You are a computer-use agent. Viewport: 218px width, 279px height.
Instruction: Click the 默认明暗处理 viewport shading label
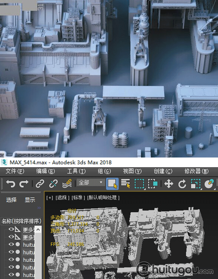pyautogui.click(x=103, y=198)
